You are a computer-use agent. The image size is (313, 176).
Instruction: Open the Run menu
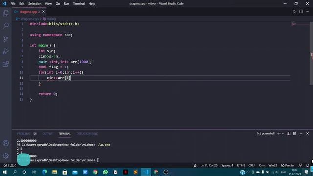(67, 4)
